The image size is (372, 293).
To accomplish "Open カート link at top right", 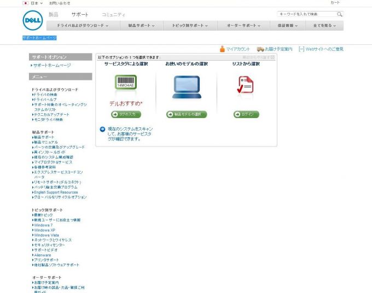I will (335, 3).
